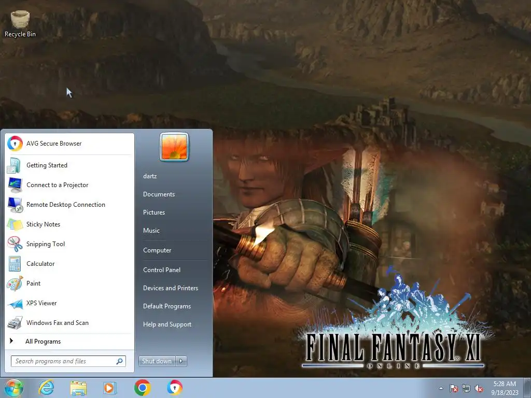531x398 pixels.
Task: Click the Windows Fax and Scan icon
Action: point(15,323)
